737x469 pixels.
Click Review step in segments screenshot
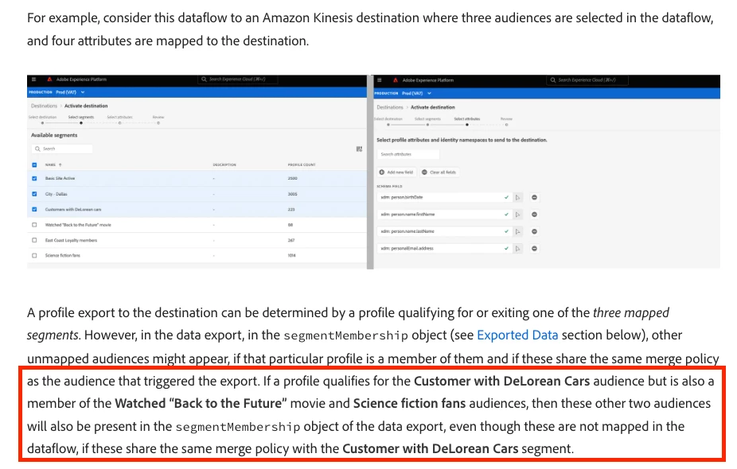(158, 118)
